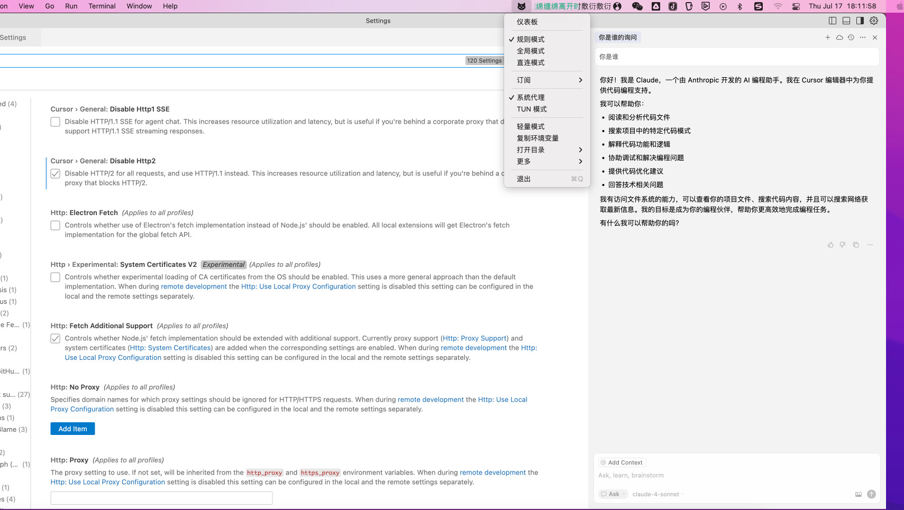Give thumbs up to Claude's response

point(830,245)
